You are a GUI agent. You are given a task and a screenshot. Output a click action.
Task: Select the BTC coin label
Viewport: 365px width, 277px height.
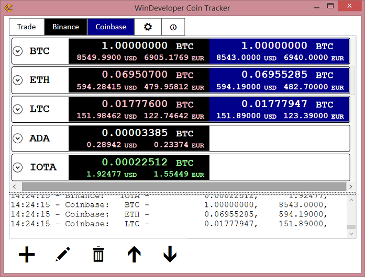40,51
